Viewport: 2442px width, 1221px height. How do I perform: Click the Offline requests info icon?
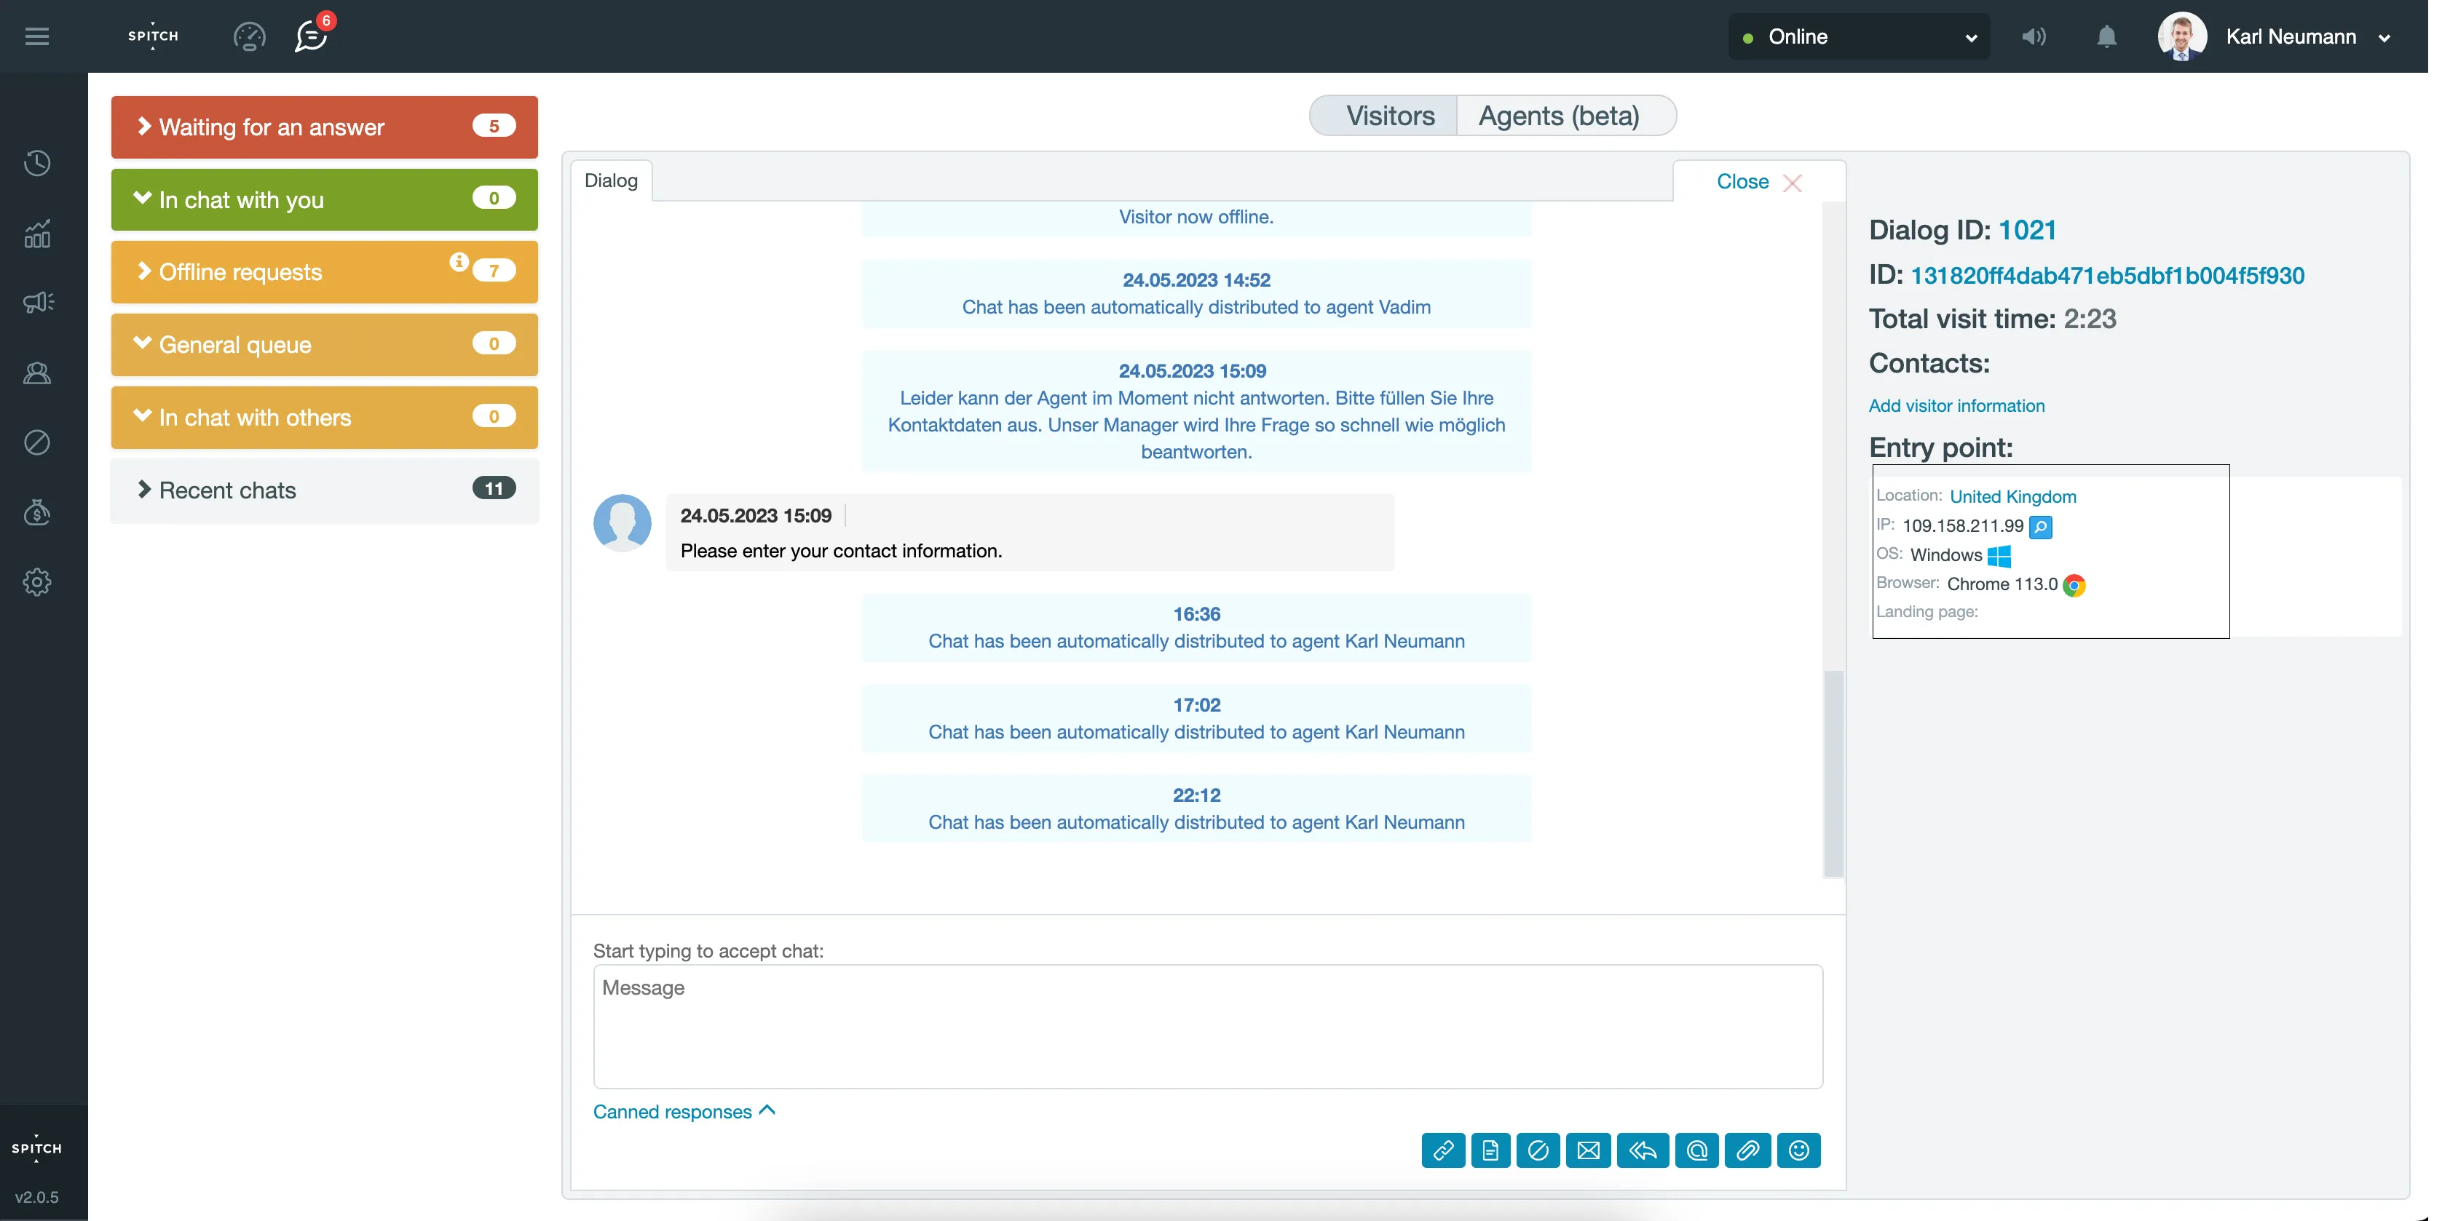[459, 261]
